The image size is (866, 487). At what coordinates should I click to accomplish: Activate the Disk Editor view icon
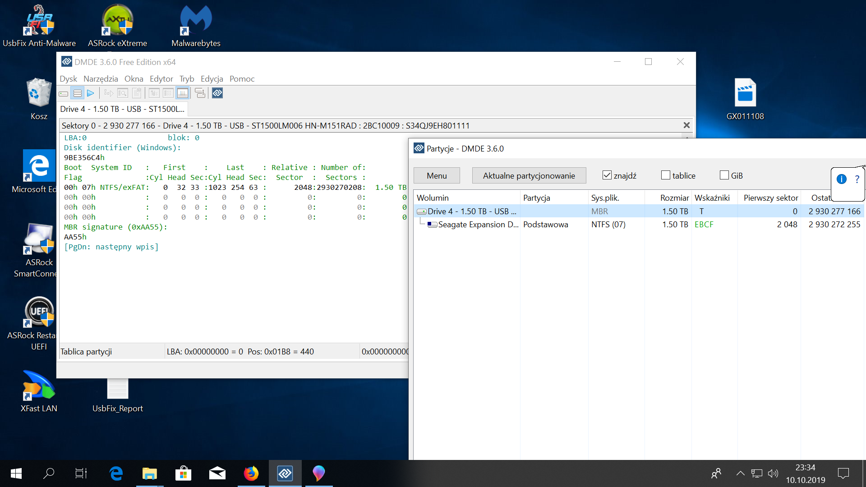(183, 93)
